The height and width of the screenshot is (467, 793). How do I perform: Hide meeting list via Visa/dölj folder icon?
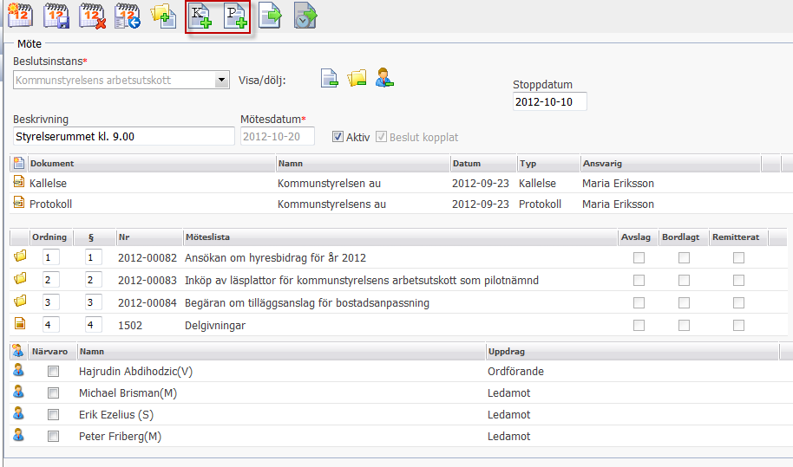coord(357,78)
